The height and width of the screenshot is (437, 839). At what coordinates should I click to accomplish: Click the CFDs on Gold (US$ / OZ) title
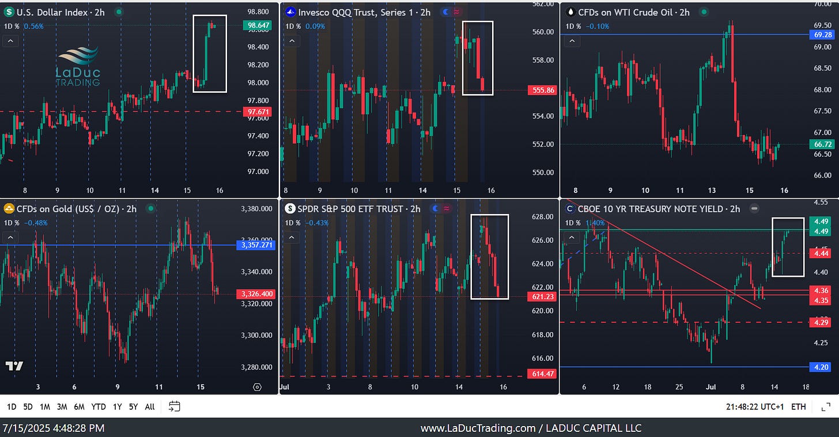(x=77, y=208)
